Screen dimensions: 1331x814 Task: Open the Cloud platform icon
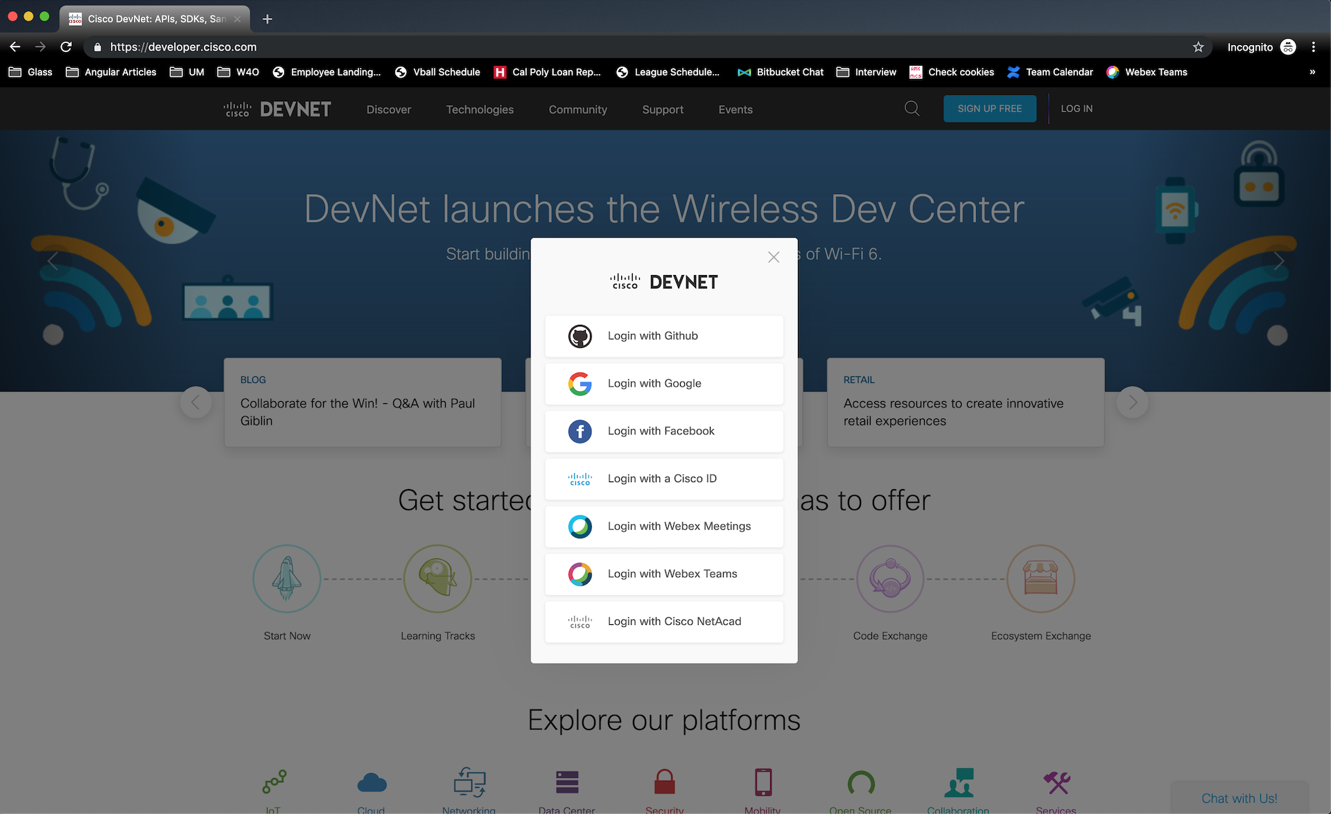372,783
